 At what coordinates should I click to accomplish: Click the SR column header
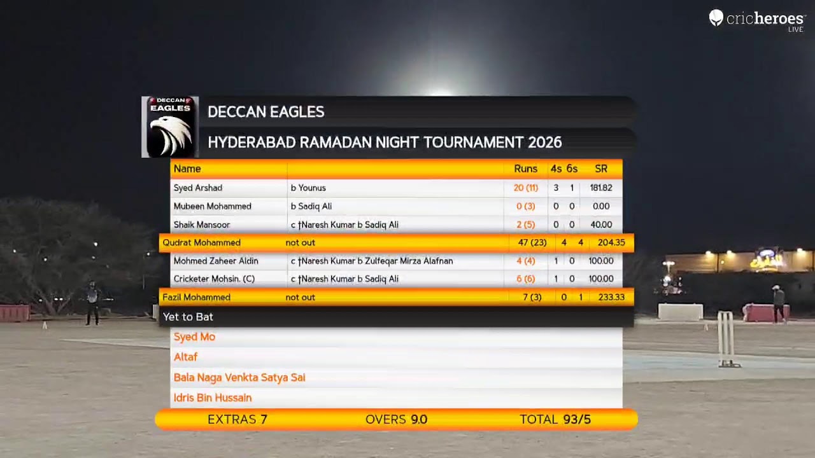(601, 169)
